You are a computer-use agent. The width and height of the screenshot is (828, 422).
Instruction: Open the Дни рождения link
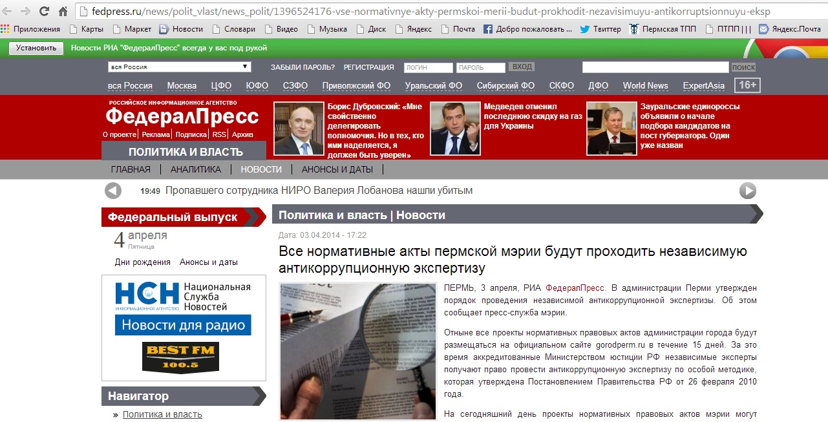point(143,262)
